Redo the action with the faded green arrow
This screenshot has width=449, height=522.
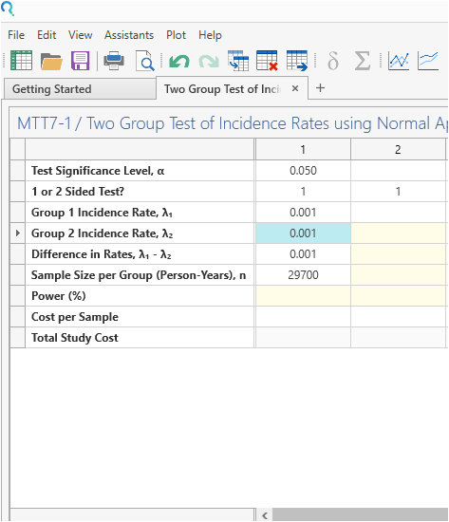[x=209, y=62]
